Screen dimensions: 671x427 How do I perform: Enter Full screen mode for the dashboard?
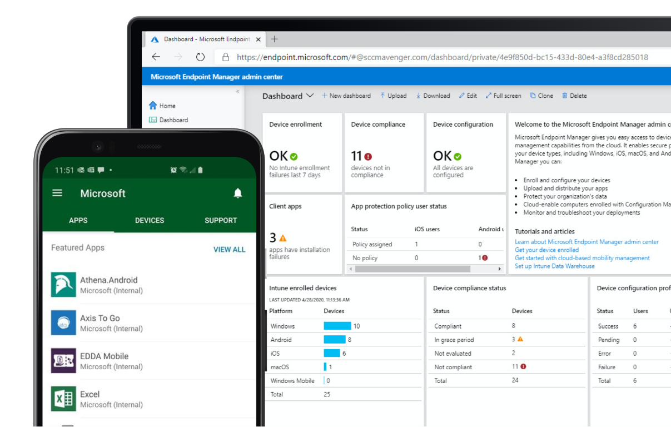coord(503,96)
